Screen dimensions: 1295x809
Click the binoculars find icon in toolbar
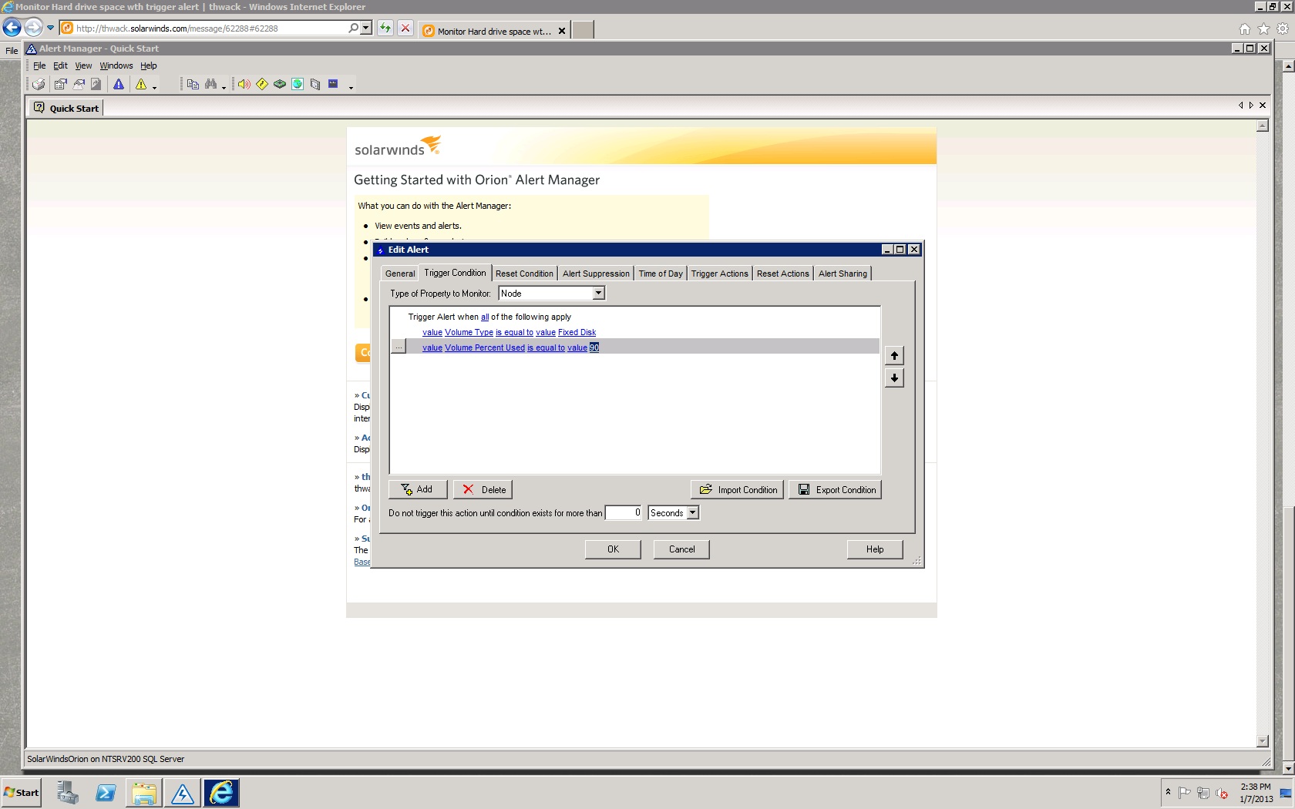[x=210, y=84]
